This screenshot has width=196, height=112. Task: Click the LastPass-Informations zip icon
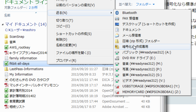pyautogui.click(x=6, y=69)
